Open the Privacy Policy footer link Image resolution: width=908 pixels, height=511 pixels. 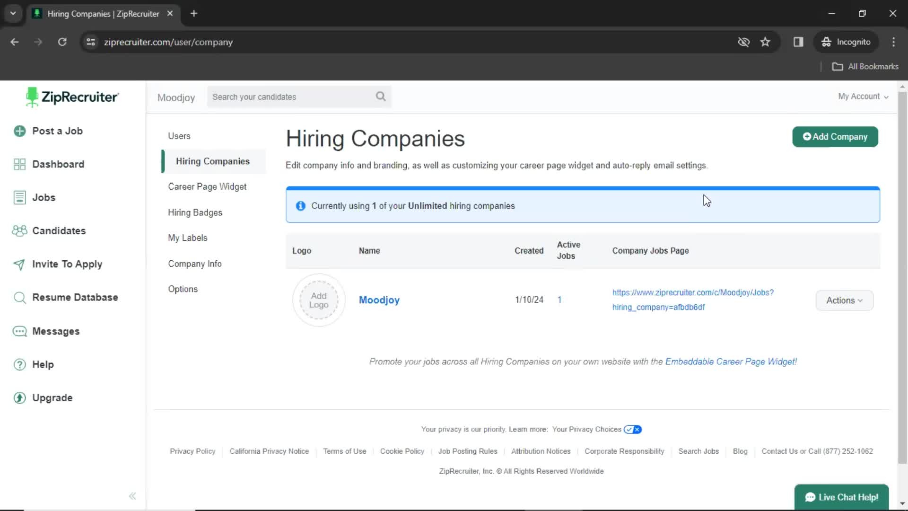coord(192,451)
